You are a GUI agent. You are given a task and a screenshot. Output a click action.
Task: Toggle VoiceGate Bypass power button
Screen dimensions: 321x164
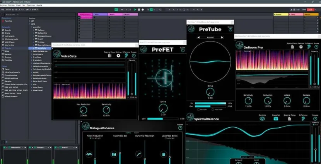pos(134,56)
